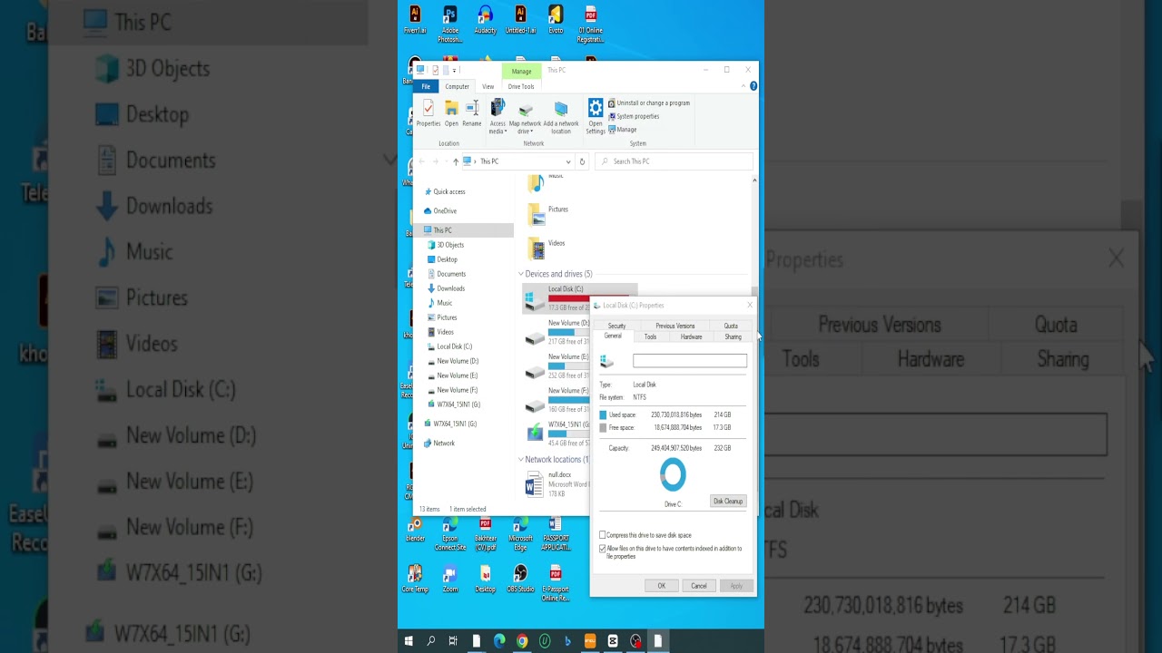1162x653 pixels.
Task: Click Cancel in Local Disk Properties
Action: pyautogui.click(x=699, y=586)
